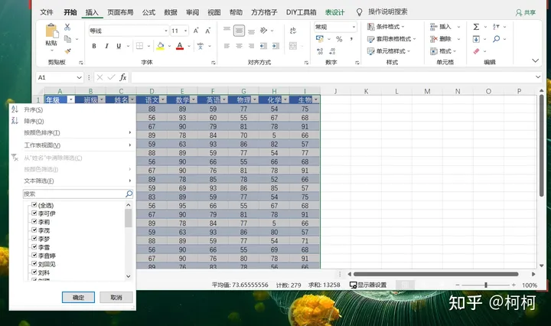
Task: Uncheck the 李音婷 checkbox
Action: [x=34, y=255]
